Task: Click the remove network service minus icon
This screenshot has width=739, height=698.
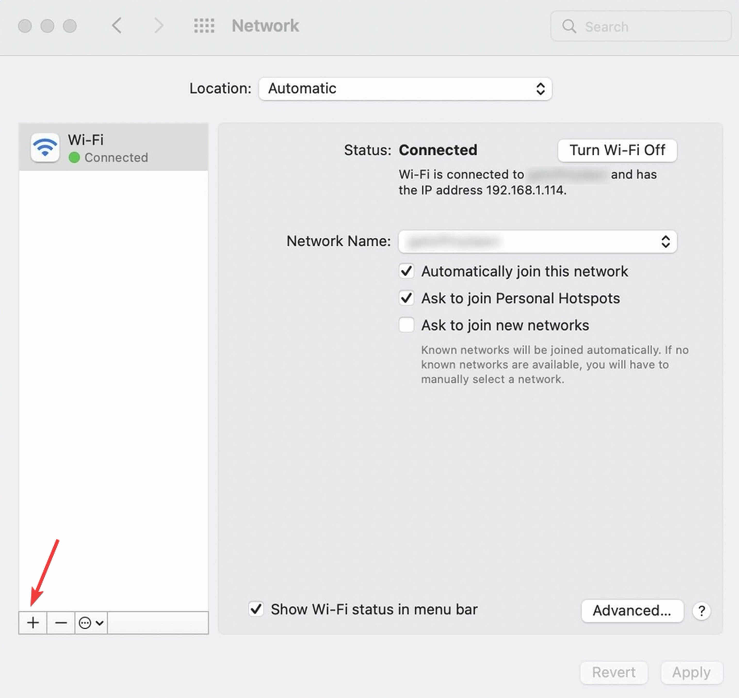Action: click(61, 623)
